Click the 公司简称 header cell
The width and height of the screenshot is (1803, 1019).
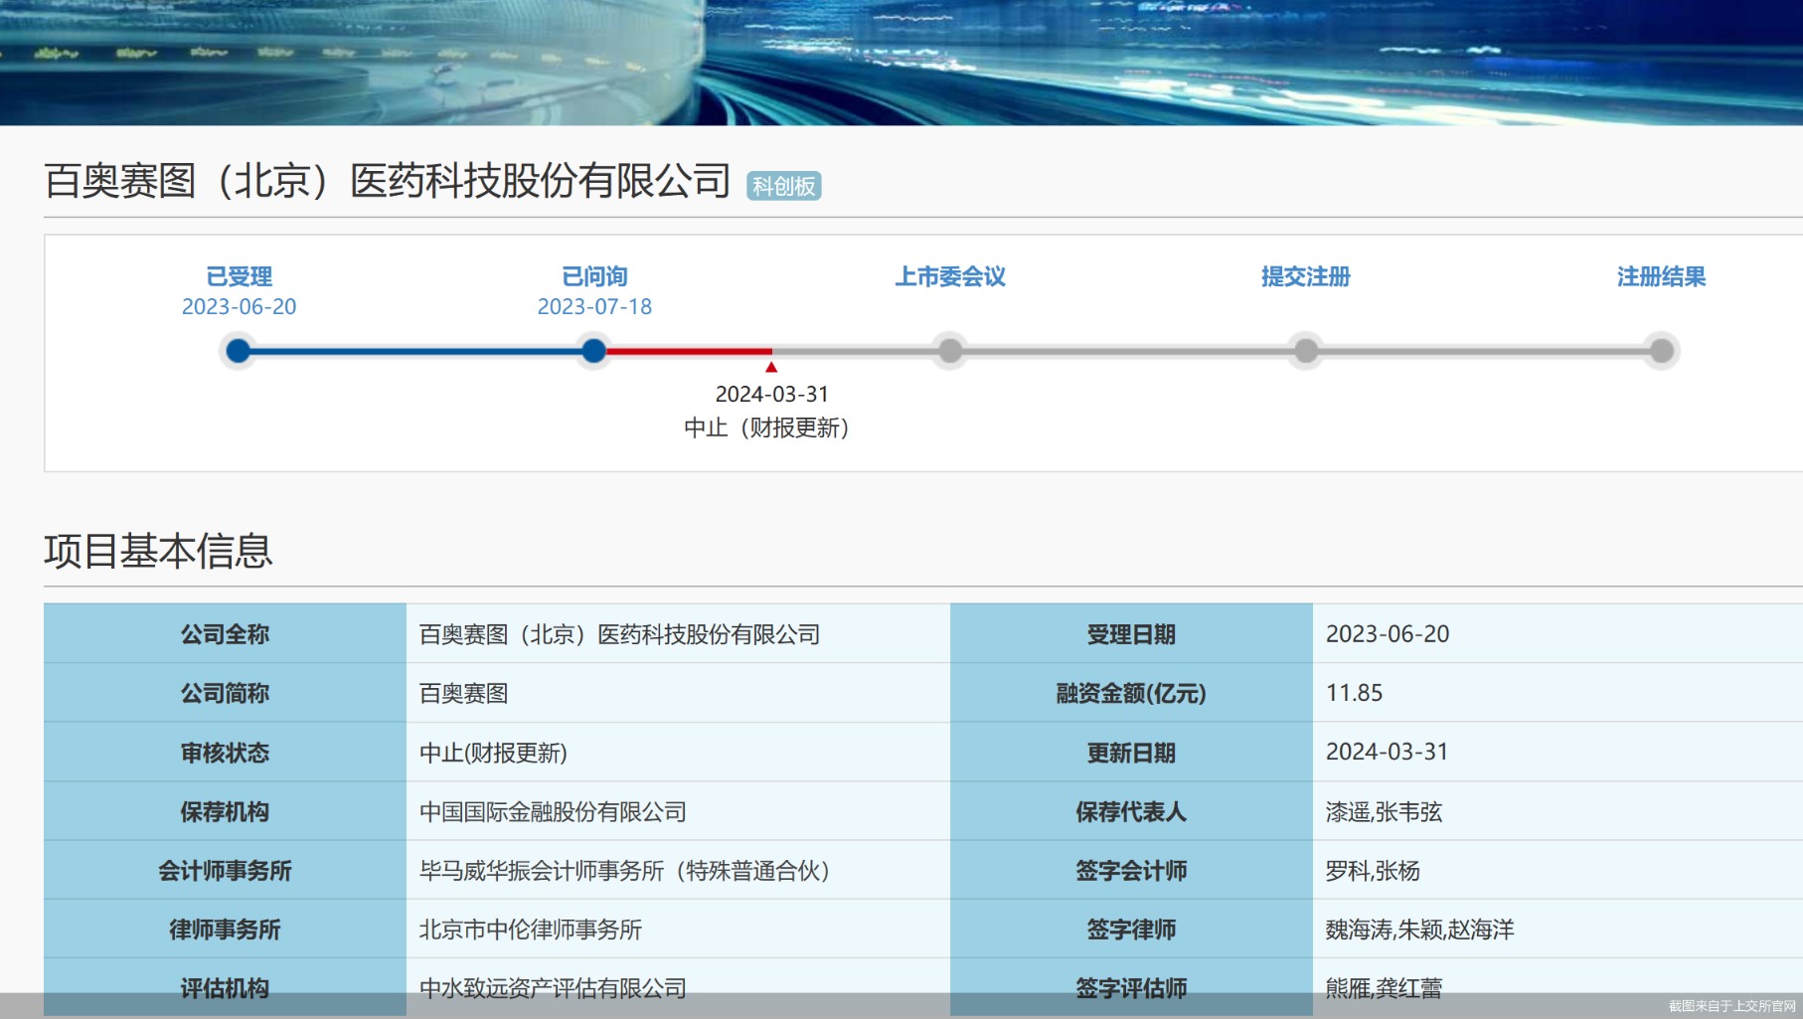coord(225,693)
